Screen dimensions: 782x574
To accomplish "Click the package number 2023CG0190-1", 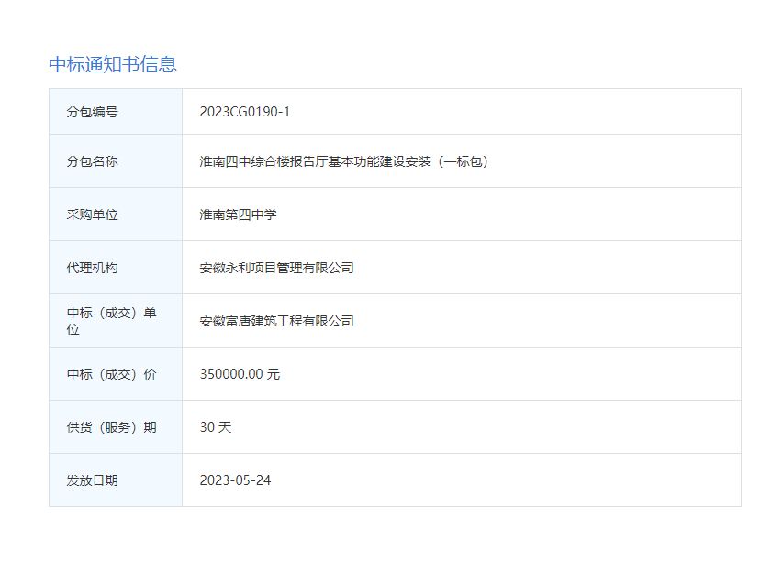I will click(x=240, y=110).
